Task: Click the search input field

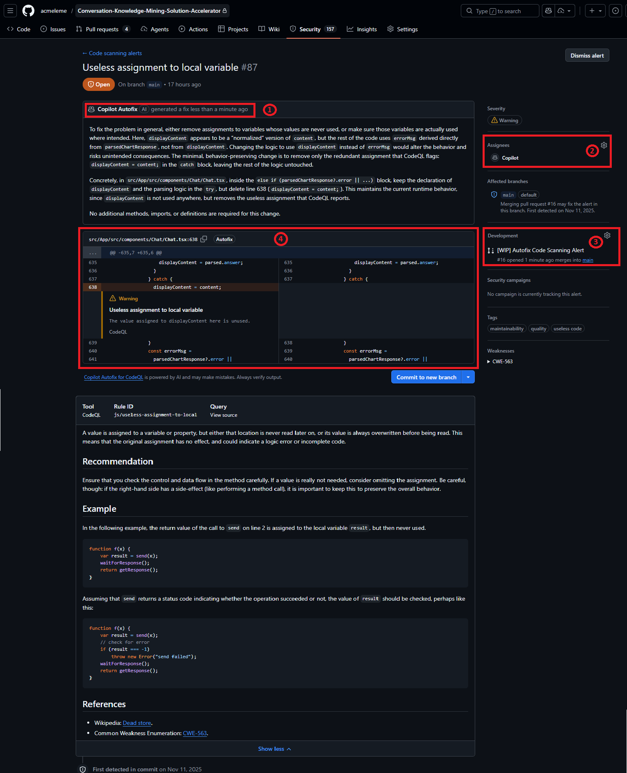Action: pos(500,11)
